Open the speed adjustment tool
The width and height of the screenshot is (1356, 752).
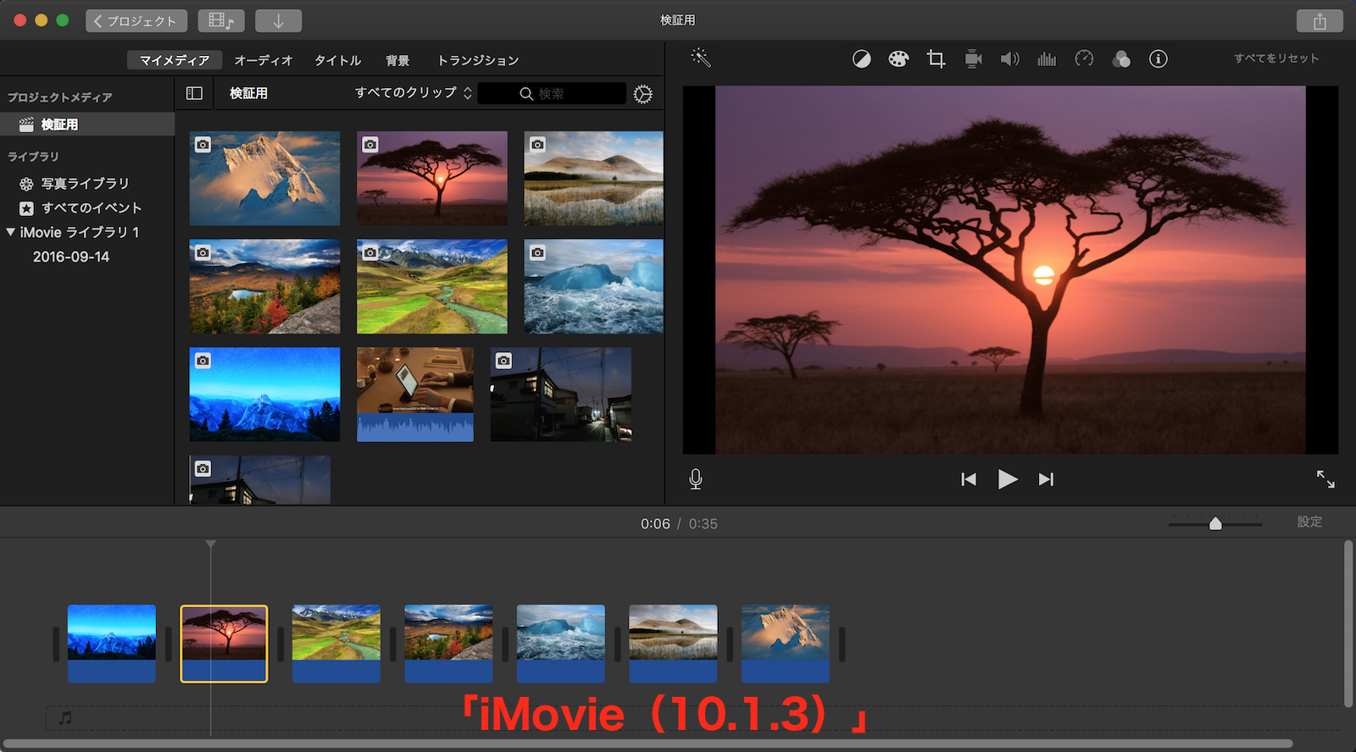pos(1084,58)
